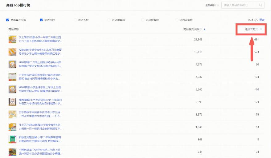Click thumbnail of 漫画图解 小学英语语法 product
Viewport: 271px width, 158px height.
coord(12,102)
